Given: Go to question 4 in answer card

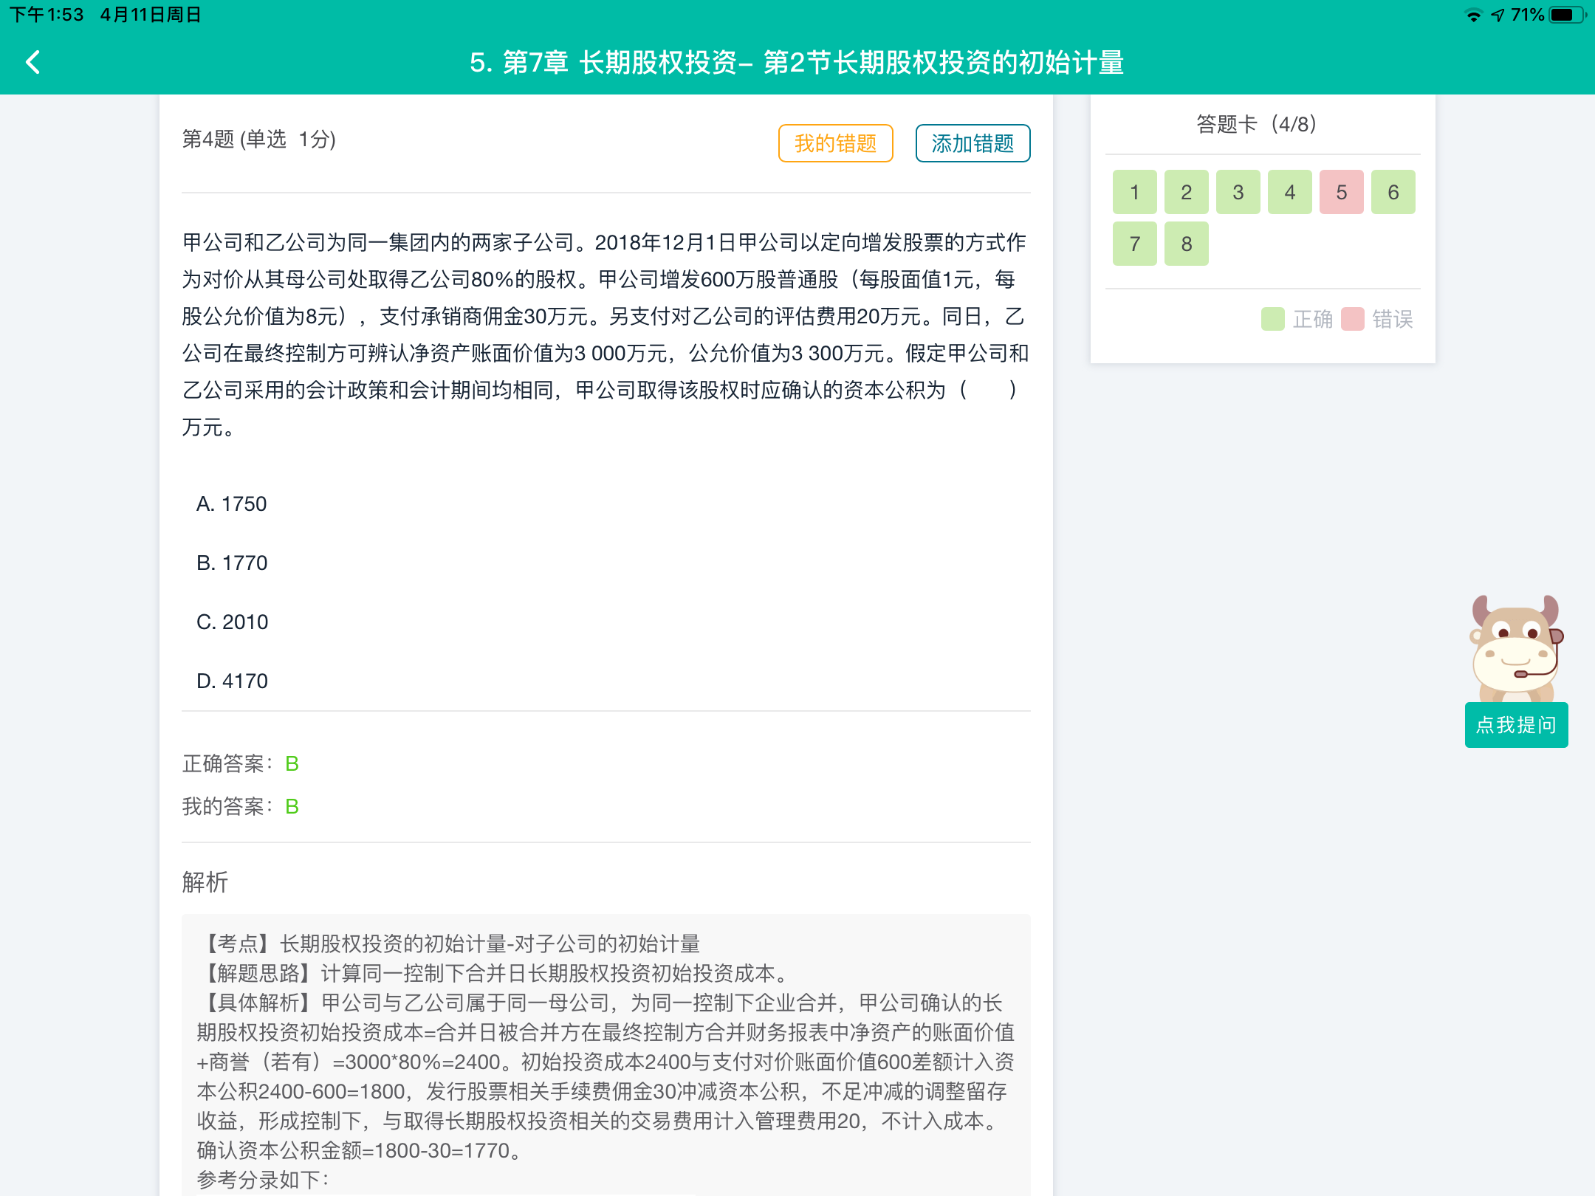Looking at the screenshot, I should pyautogui.click(x=1289, y=192).
